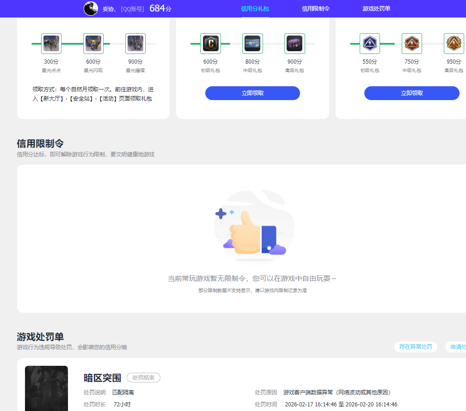The width and height of the screenshot is (466, 411).
Task: Click the 2026-02-17 penalty time range
Action: (341, 405)
